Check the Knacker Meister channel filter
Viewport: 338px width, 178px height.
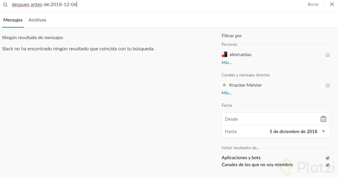point(328,85)
